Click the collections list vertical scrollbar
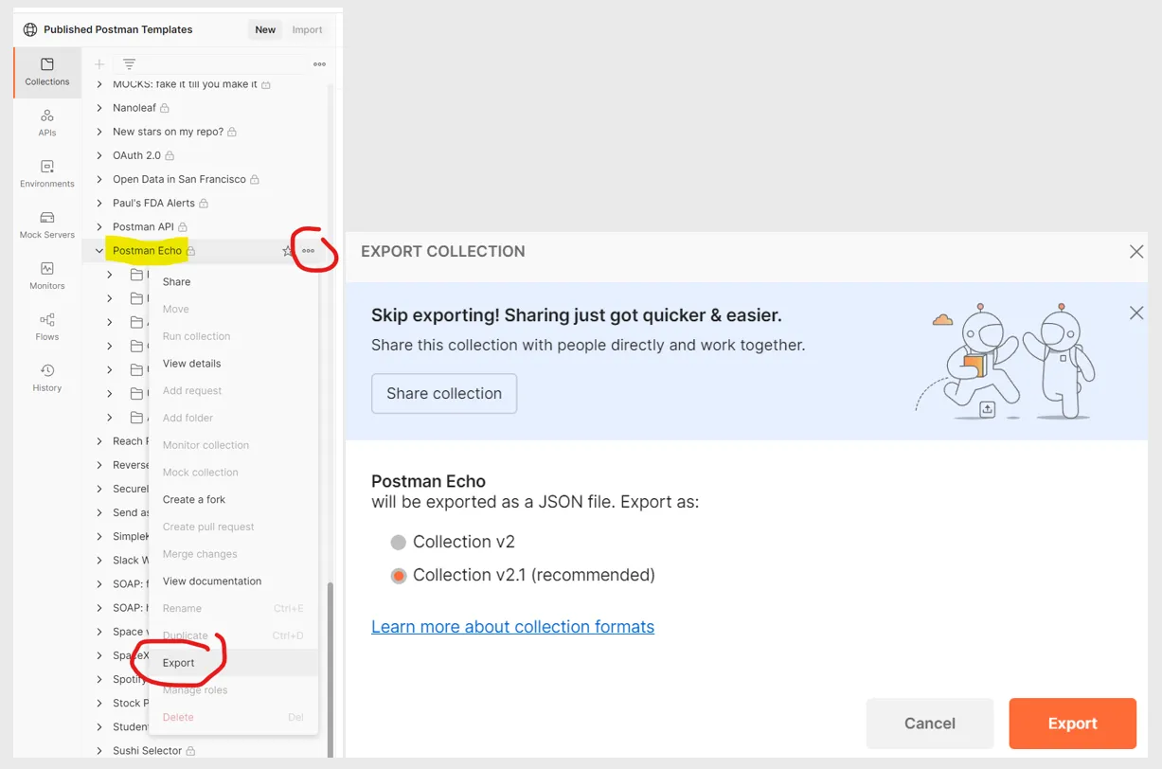 (x=331, y=669)
